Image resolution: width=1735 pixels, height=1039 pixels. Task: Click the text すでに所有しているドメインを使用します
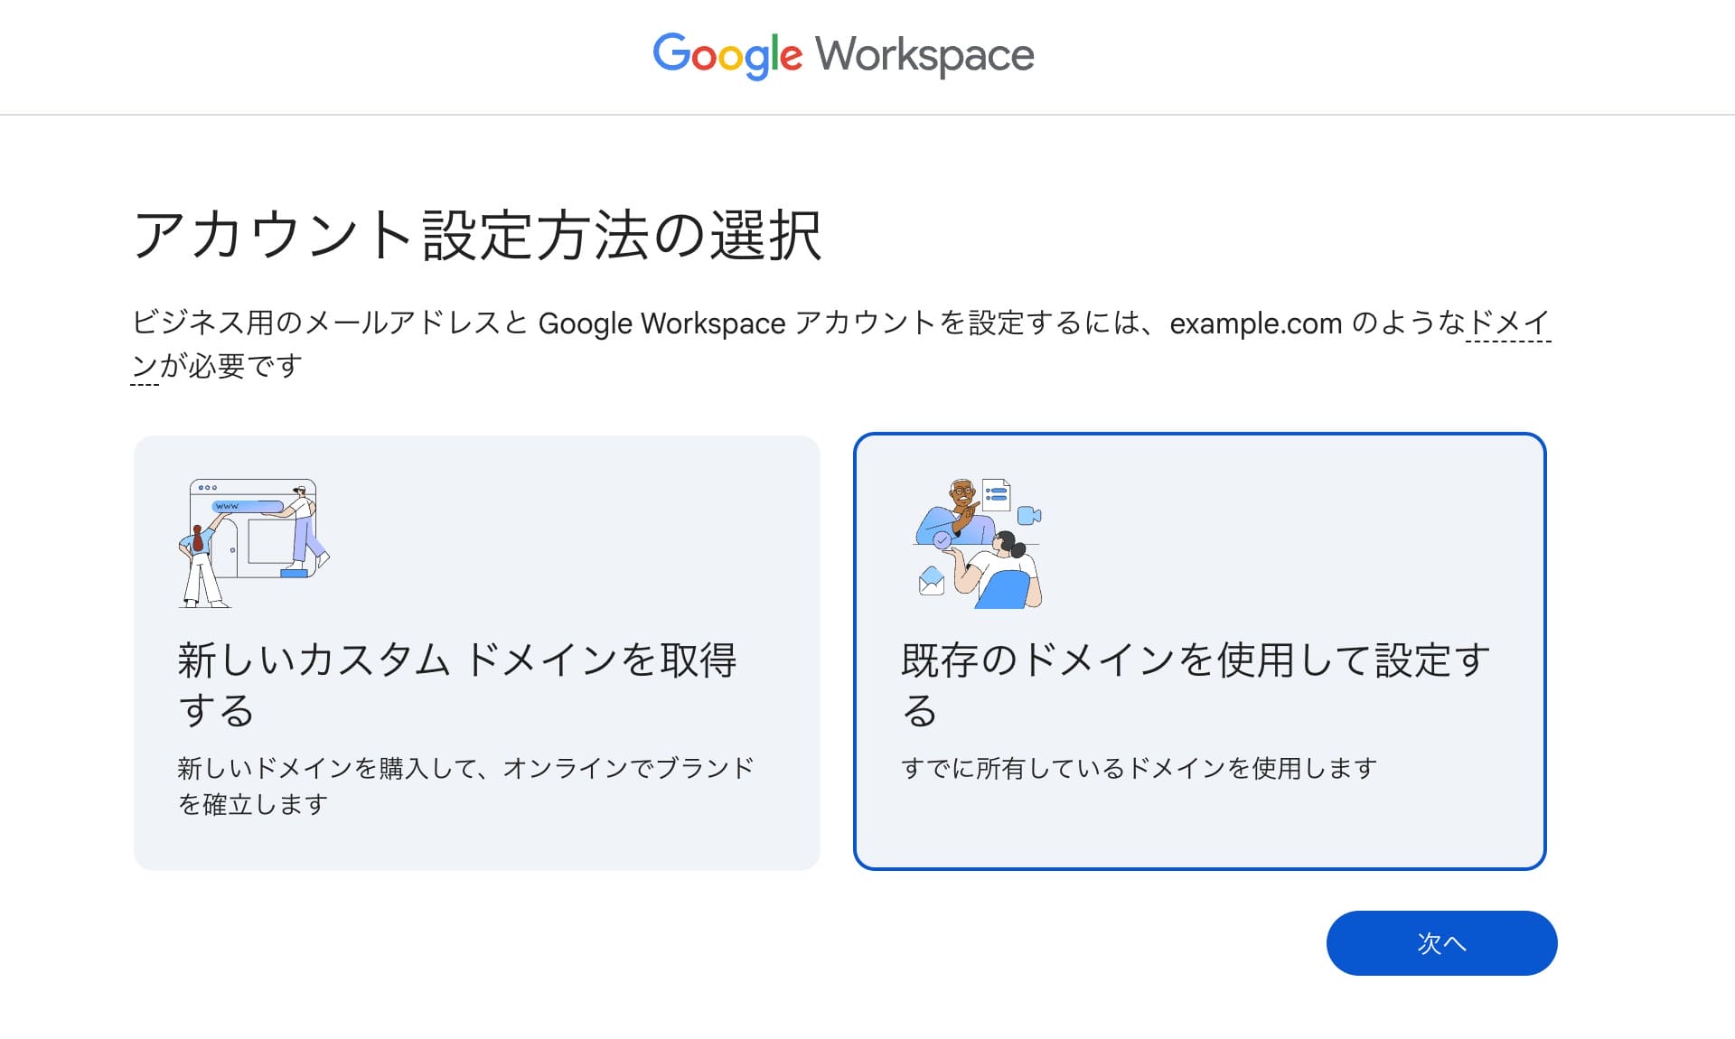pos(1139,768)
